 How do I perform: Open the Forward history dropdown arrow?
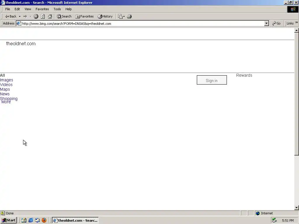pos(30,16)
